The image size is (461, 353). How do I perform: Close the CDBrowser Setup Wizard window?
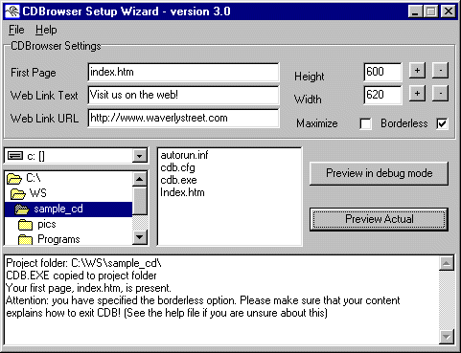[449, 11]
